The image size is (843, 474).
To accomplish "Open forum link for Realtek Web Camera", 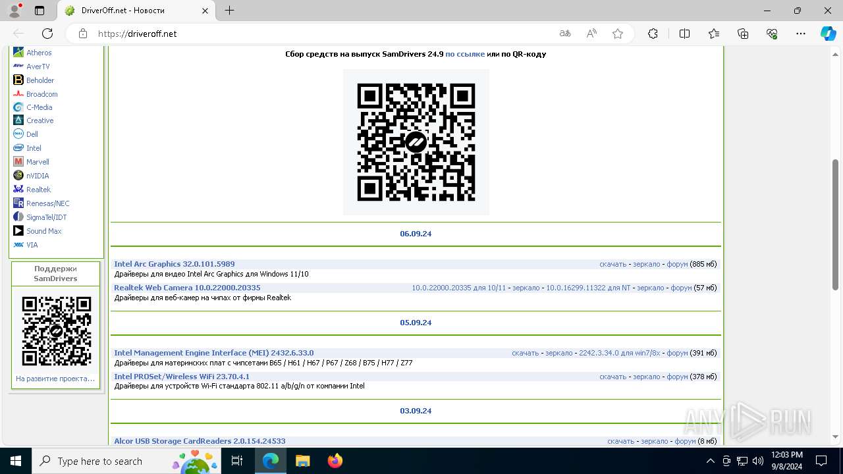I will pyautogui.click(x=681, y=288).
